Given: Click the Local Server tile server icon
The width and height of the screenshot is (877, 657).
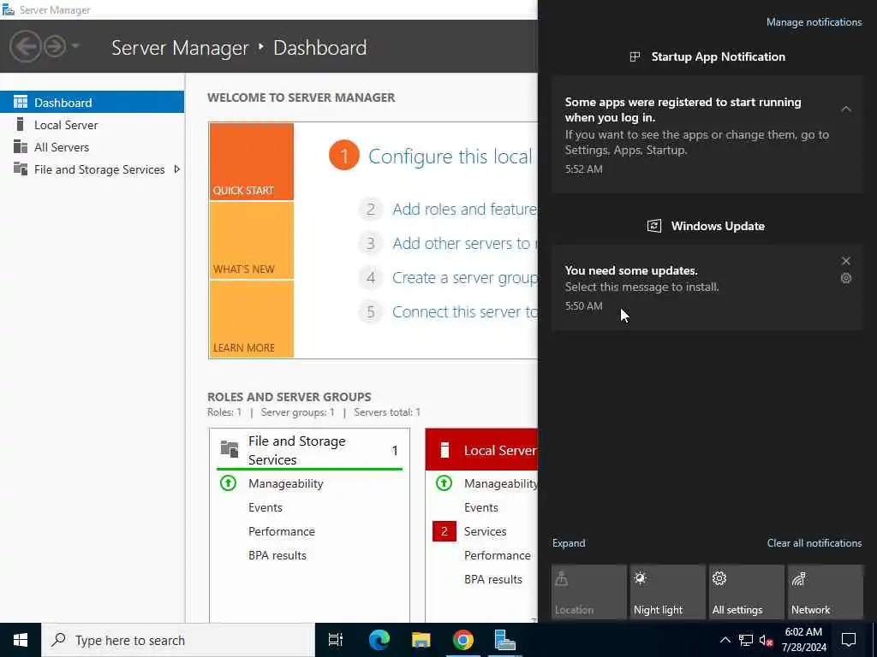Looking at the screenshot, I should [x=444, y=450].
